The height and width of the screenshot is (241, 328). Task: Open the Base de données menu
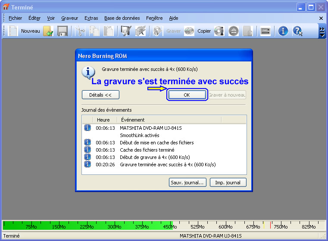click(x=122, y=18)
